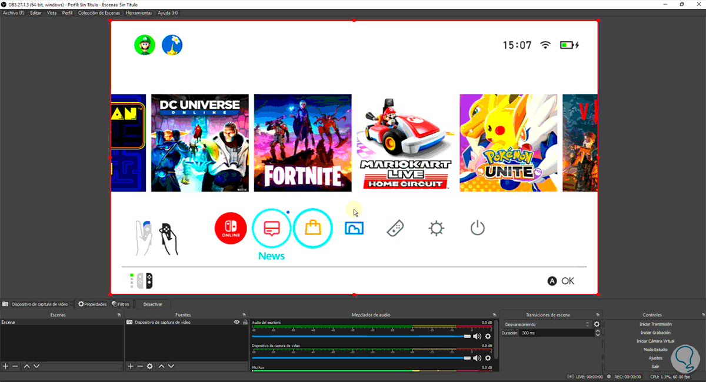Increase the Duración value with stepper arrow
Viewport: 706px width, 382px height.
[x=598, y=331]
